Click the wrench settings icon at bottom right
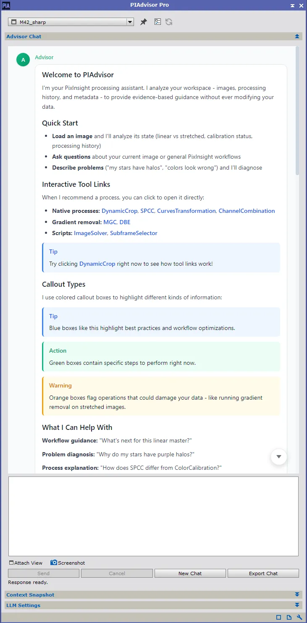Viewport: 307px width, 623px height. tap(300, 617)
